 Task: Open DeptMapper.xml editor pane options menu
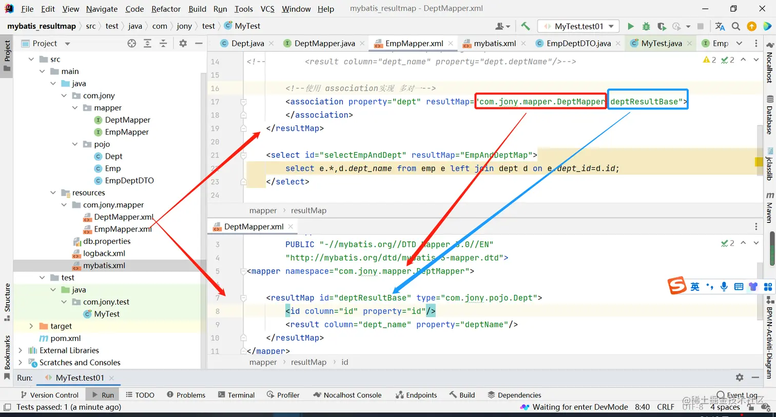click(x=756, y=226)
